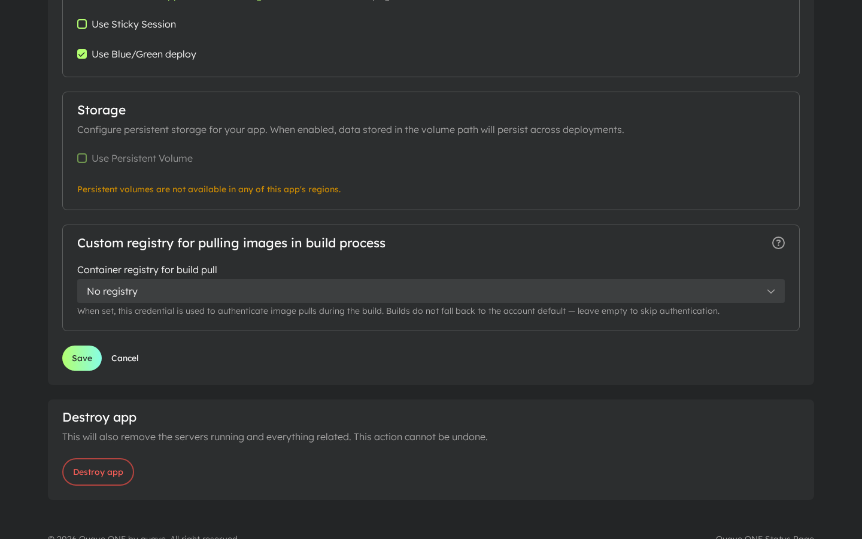
Task: Click the Use Sticky Session label
Action: point(133,24)
